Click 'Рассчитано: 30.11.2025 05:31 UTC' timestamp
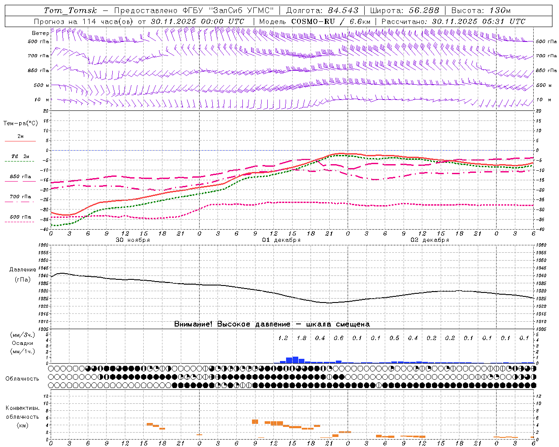Screen dimensions: 559x447 (453, 21)
